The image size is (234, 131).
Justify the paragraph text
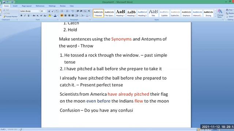73,16
